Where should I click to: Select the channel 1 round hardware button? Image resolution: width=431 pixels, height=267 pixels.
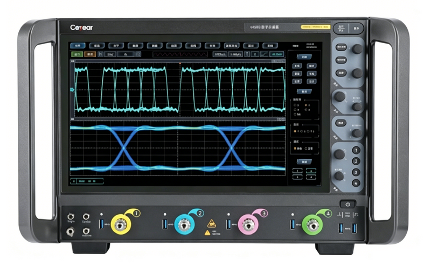click(356, 150)
